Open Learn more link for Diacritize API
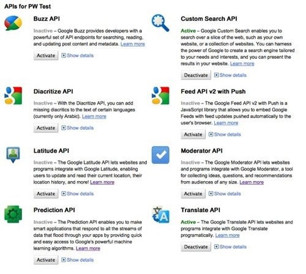Viewport: 306px width, 274px height. [94, 116]
